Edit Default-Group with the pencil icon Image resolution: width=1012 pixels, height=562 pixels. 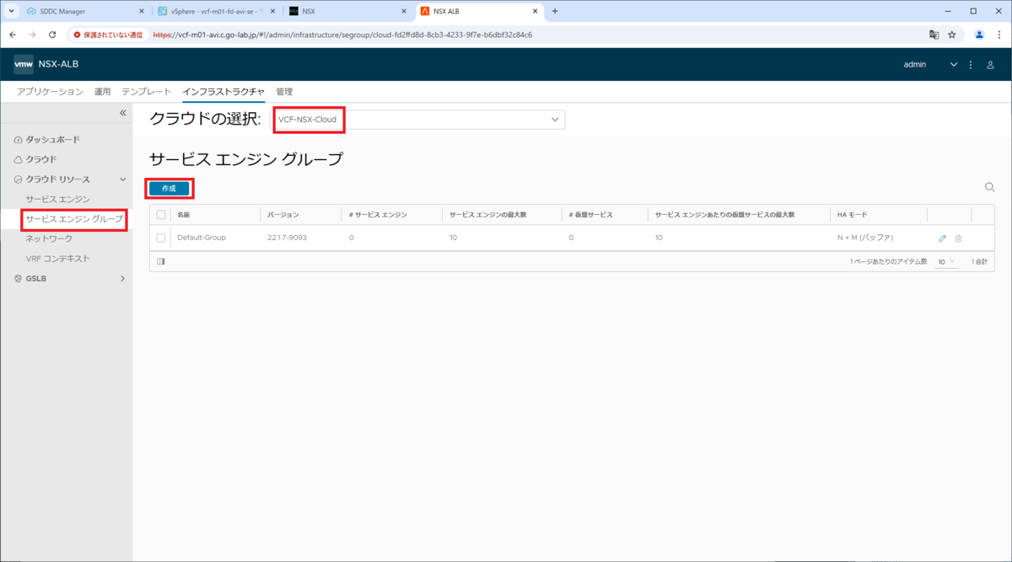pyautogui.click(x=943, y=238)
